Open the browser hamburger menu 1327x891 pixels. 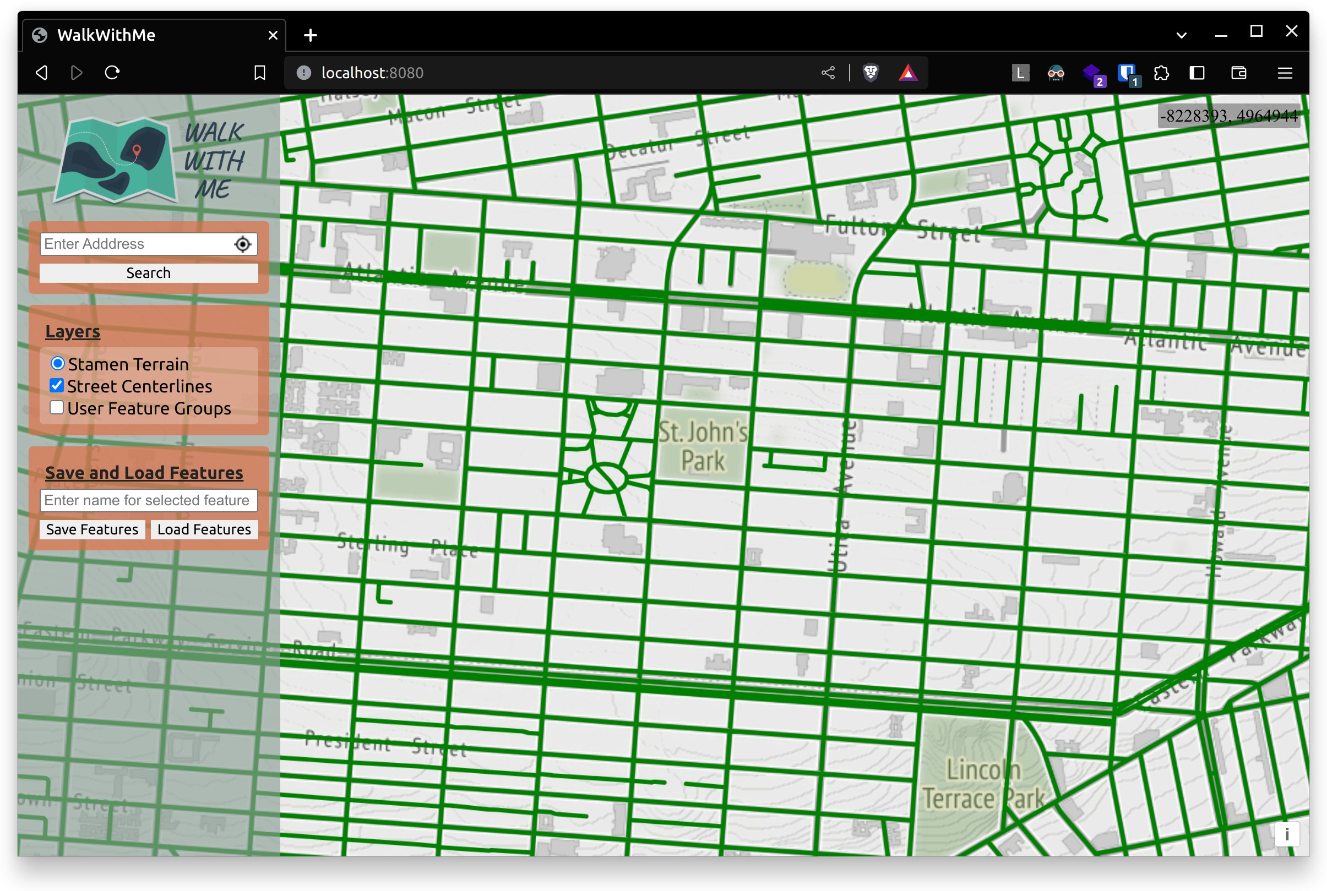pyautogui.click(x=1285, y=73)
